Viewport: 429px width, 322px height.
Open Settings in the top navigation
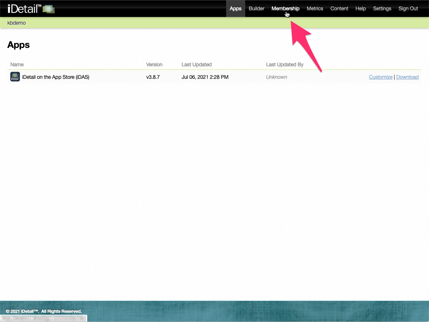pyautogui.click(x=382, y=8)
